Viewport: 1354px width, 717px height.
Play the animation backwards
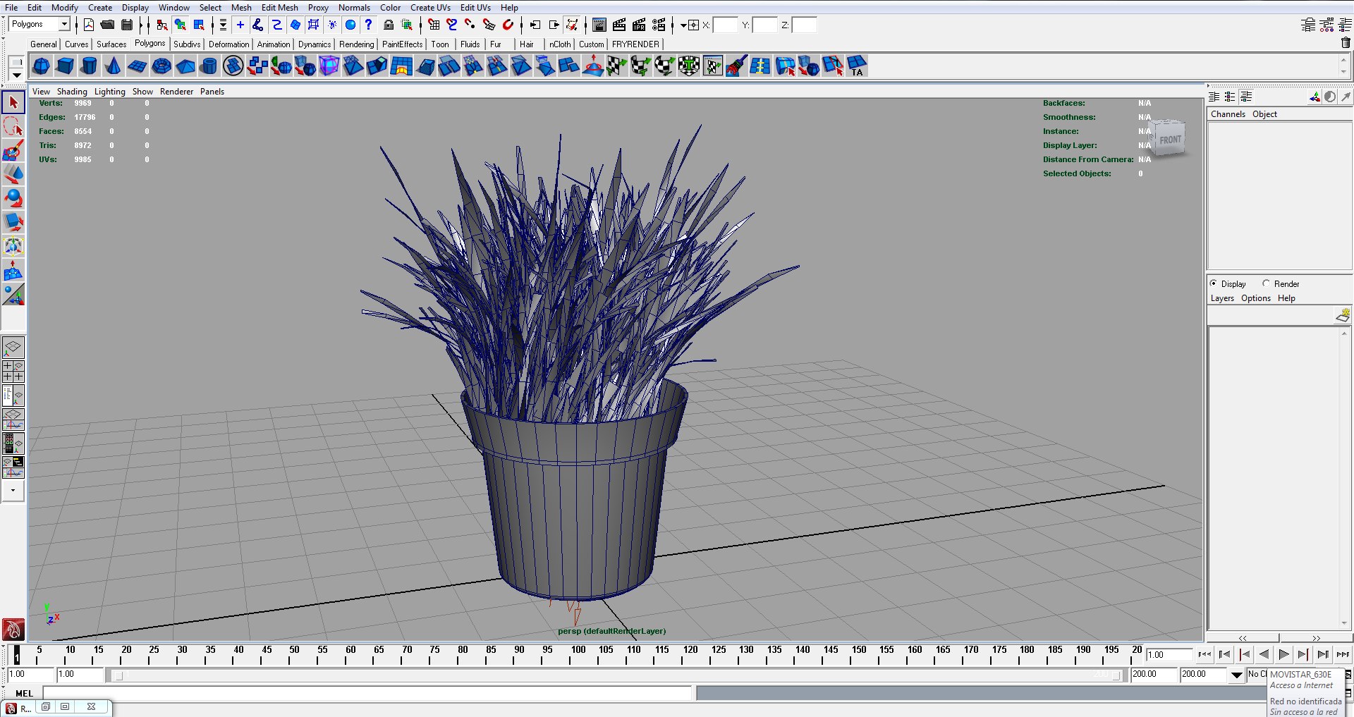1264,655
